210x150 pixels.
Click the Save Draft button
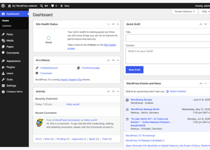[134, 70]
